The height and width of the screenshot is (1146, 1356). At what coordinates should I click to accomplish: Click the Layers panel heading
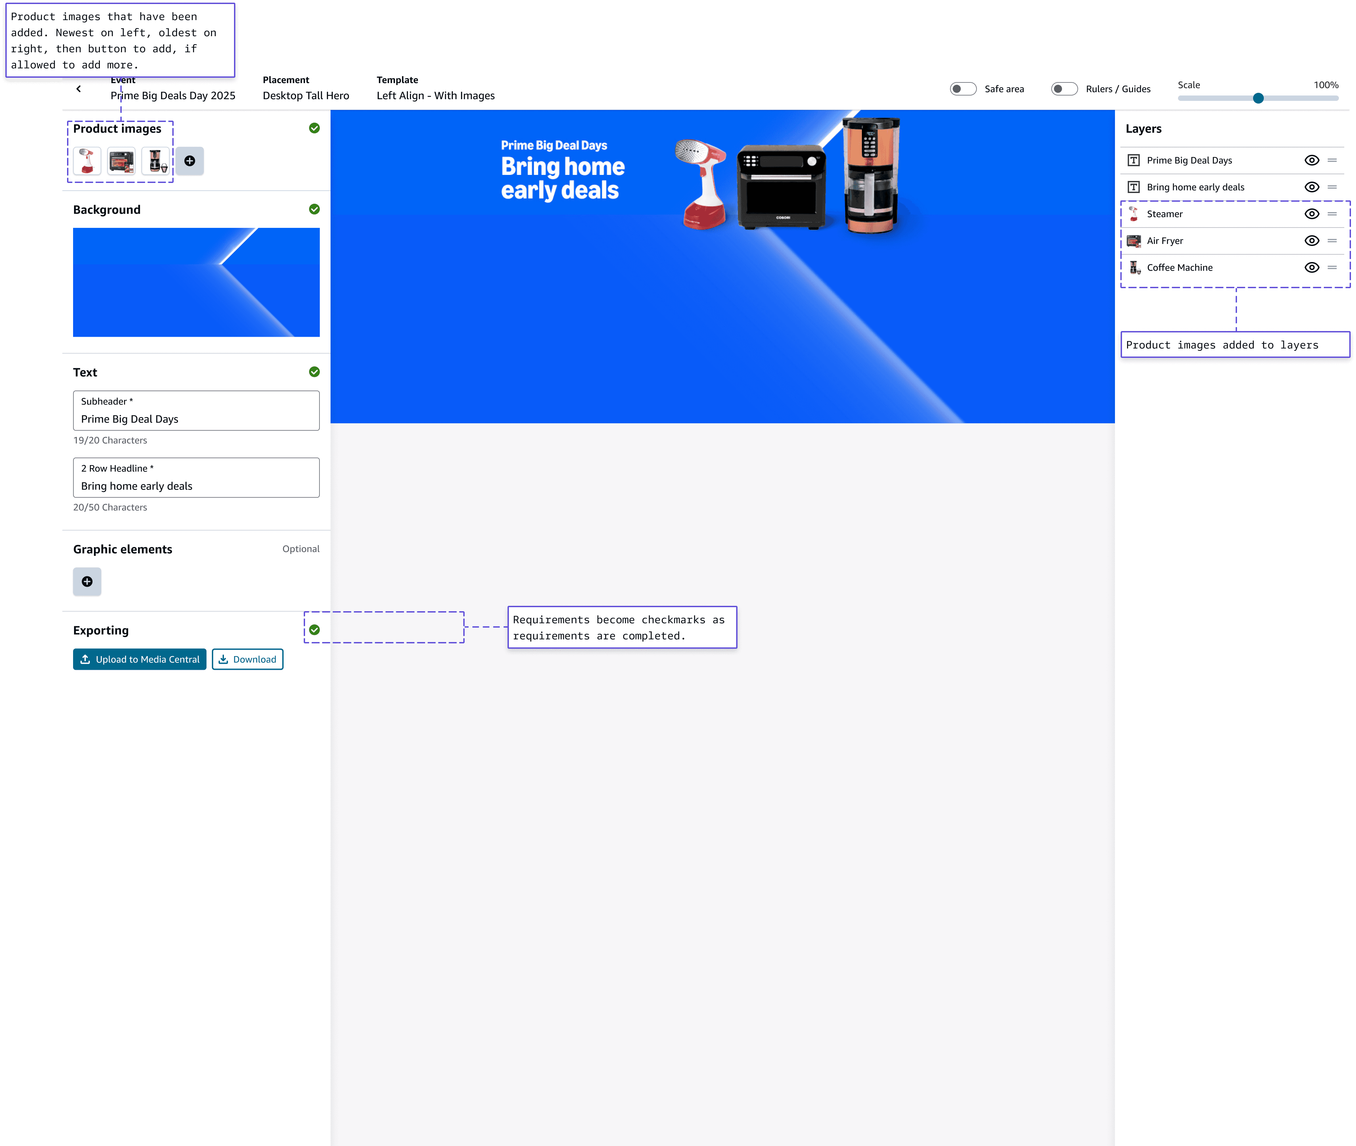(1143, 129)
